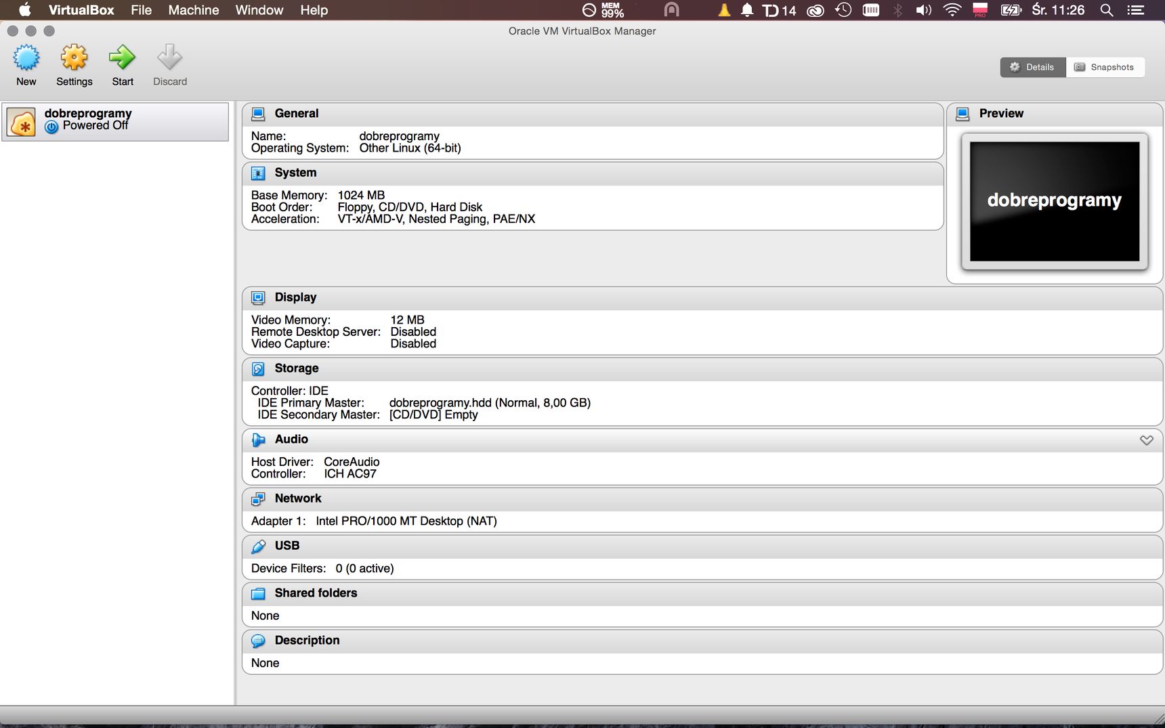Screen dimensions: 1165x728
Task: Click 'CoreAudio' host driver value
Action: click(x=352, y=463)
